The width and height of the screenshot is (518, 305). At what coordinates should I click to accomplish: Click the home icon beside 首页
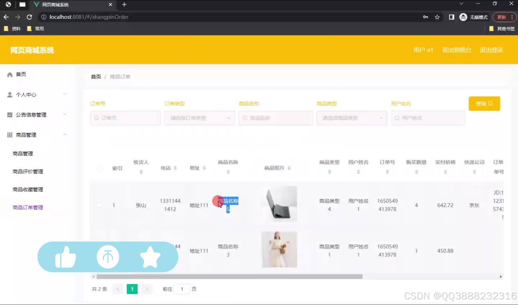click(x=9, y=74)
